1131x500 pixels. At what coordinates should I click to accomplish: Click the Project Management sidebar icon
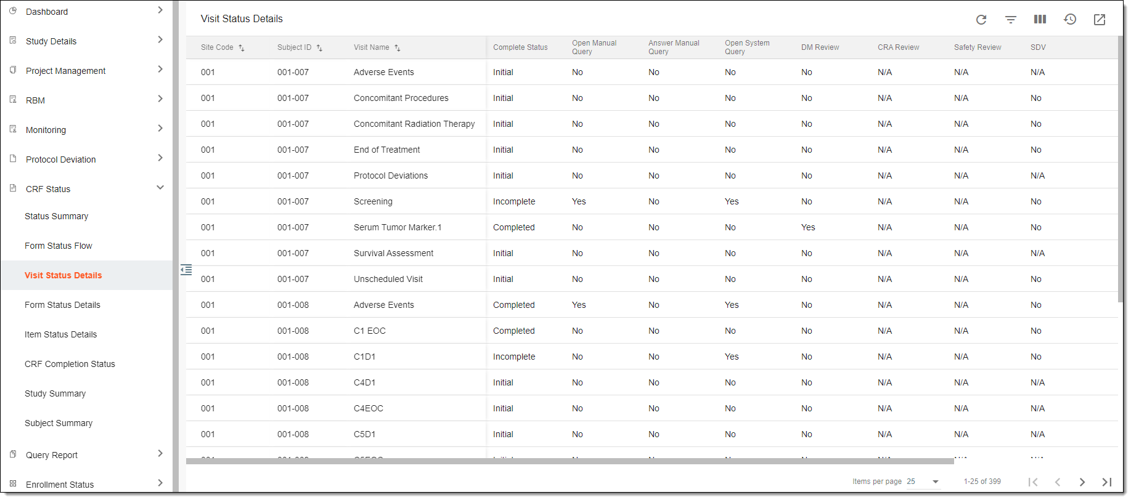pyautogui.click(x=13, y=70)
